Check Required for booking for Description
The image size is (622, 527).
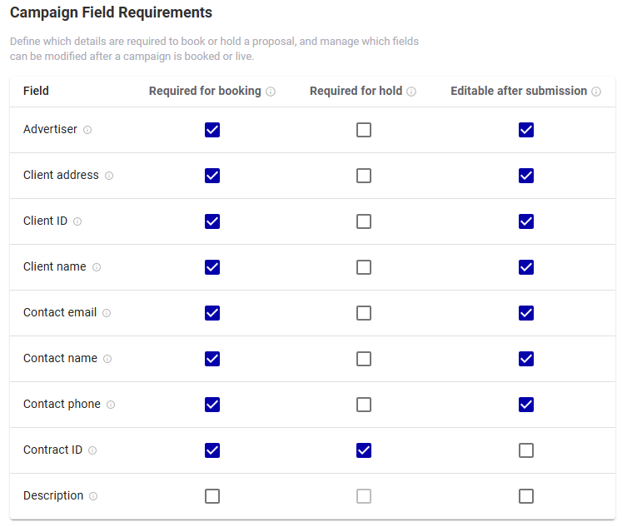212,496
